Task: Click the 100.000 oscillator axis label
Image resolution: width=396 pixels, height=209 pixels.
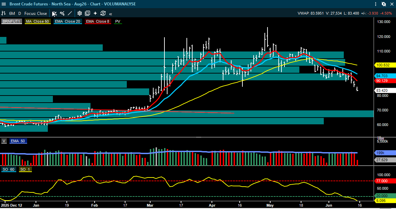Action: click(x=383, y=175)
